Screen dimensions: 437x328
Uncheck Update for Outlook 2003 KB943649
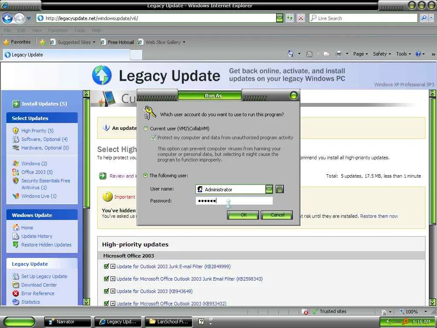[106, 291]
